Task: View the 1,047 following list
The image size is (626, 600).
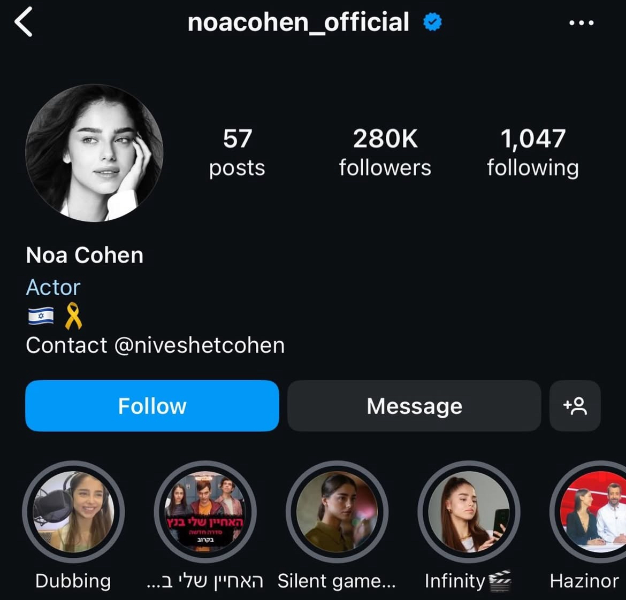Action: click(533, 152)
